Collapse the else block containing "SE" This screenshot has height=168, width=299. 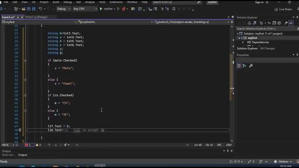pos(25,111)
